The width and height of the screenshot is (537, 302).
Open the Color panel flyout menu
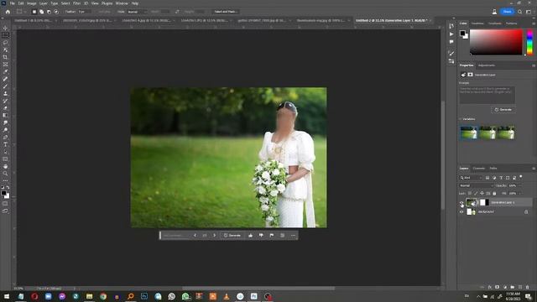534,23
